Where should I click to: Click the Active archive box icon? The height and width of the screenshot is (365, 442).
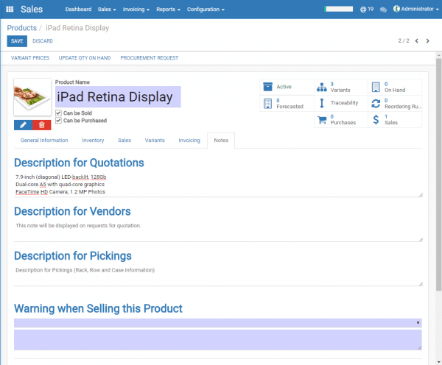tap(267, 87)
